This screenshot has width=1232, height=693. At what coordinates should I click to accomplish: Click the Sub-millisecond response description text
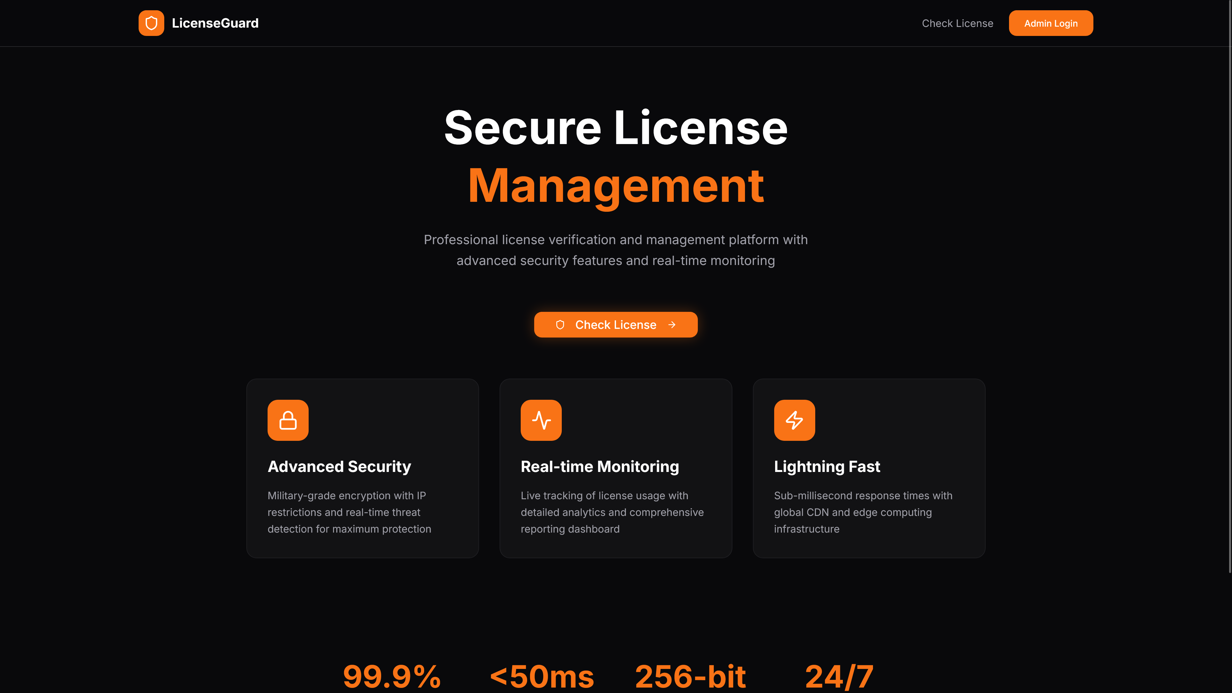[863, 512]
